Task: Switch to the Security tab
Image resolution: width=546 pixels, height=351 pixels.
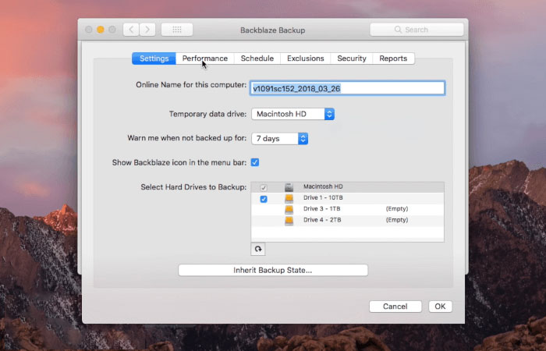Action: tap(351, 58)
